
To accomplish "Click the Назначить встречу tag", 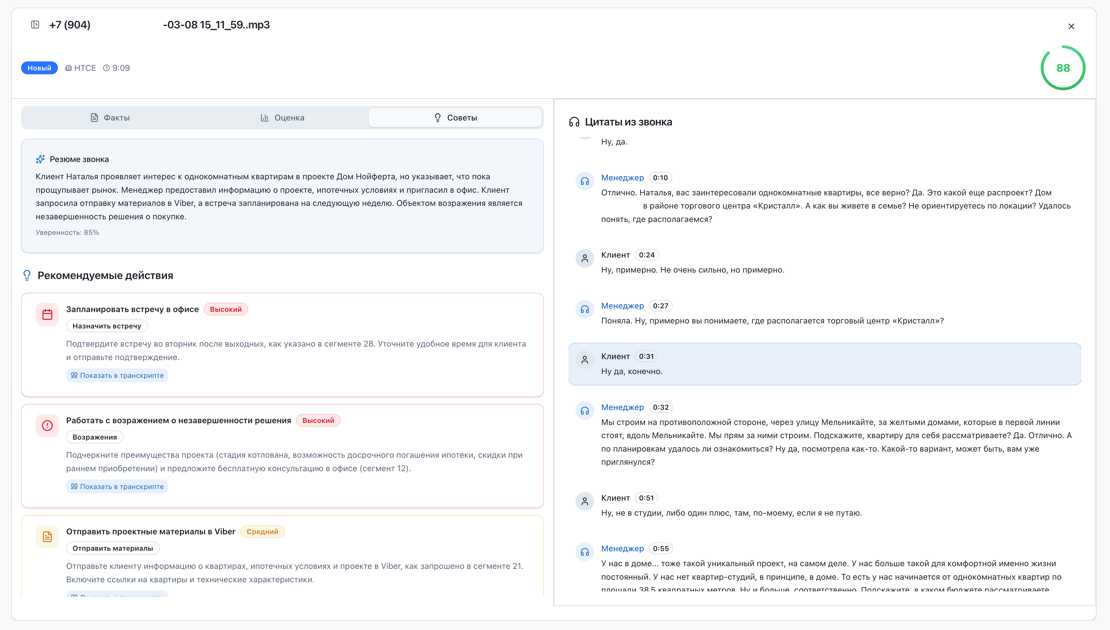I will (107, 326).
